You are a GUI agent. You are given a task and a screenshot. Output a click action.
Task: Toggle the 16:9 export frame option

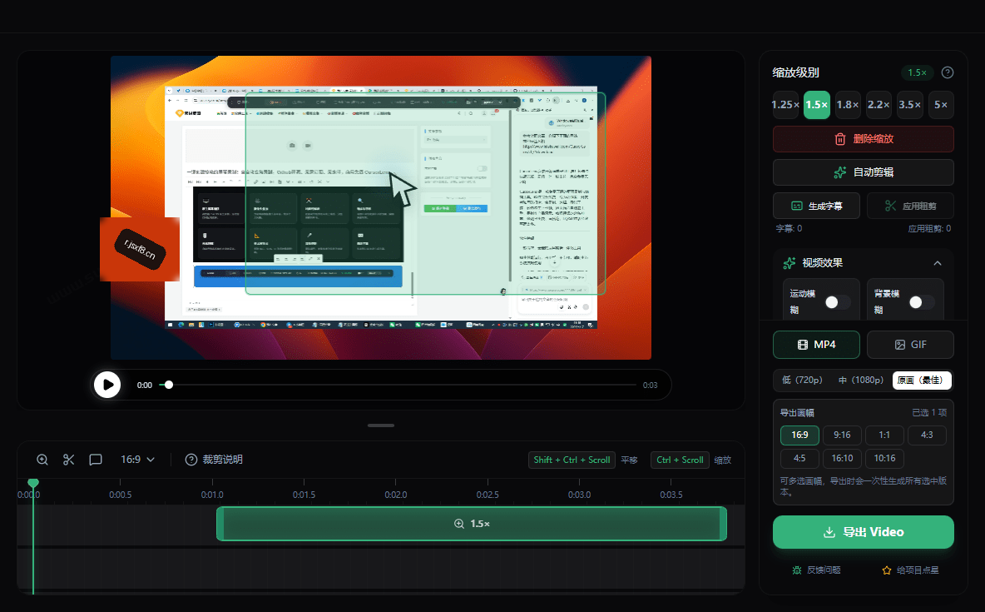799,435
